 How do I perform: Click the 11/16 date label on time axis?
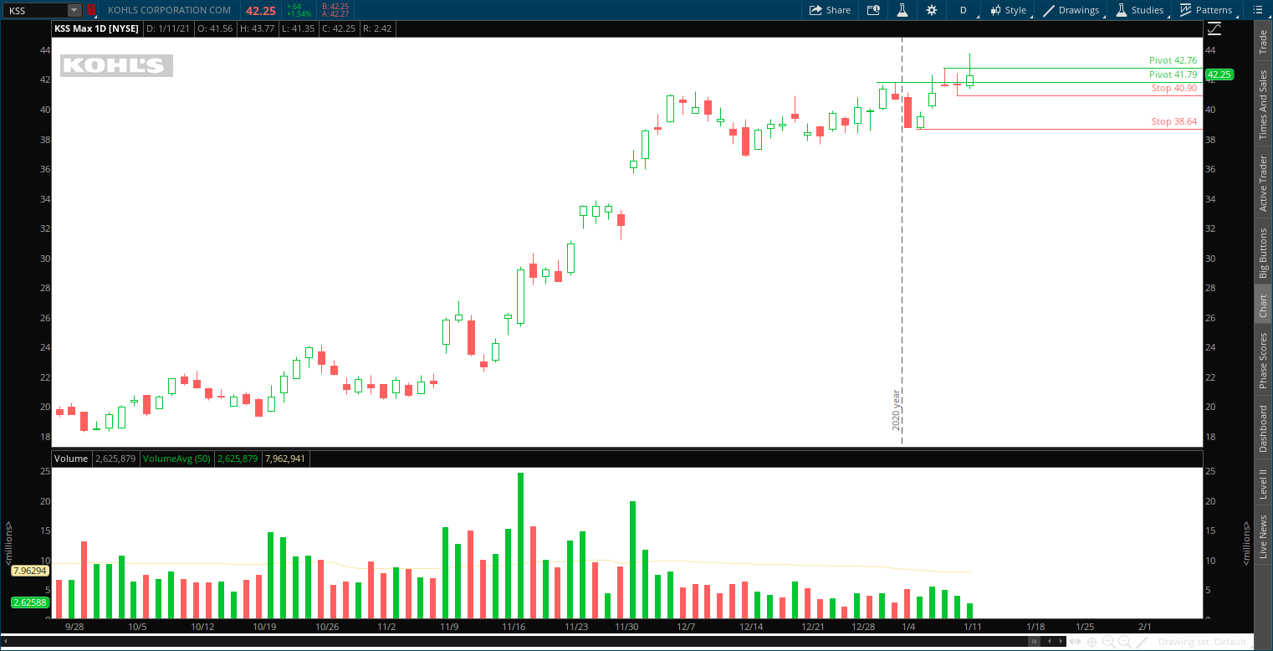pyautogui.click(x=514, y=627)
